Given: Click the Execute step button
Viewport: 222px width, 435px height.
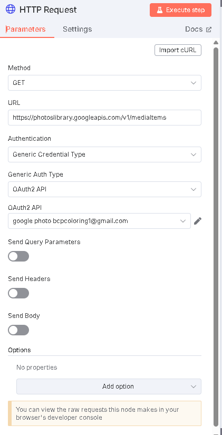Looking at the screenshot, I should [x=181, y=10].
